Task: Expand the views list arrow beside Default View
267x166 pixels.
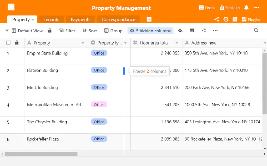Action: coord(7,31)
